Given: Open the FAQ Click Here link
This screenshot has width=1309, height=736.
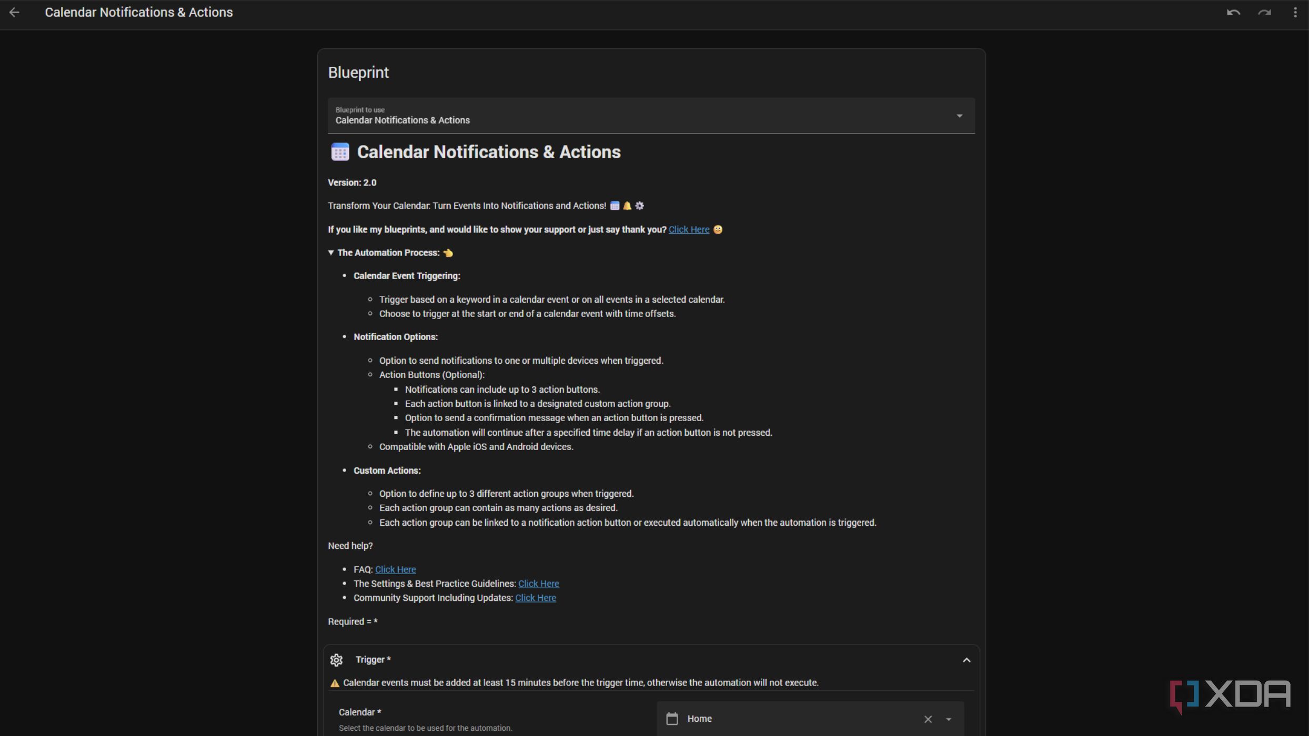Looking at the screenshot, I should 395,569.
